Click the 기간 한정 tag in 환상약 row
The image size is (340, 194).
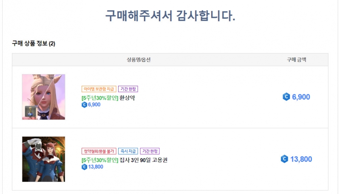point(128,89)
